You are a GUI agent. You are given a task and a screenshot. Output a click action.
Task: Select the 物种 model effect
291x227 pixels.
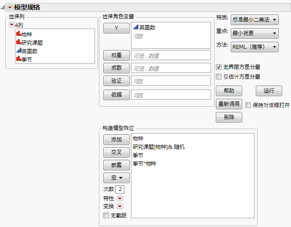[138, 138]
